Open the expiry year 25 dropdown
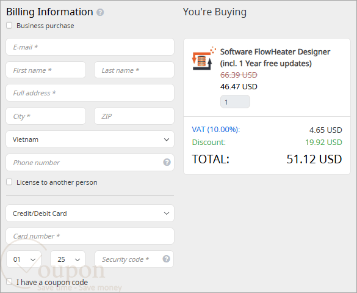The width and height of the screenshot is (357, 293). [x=68, y=259]
